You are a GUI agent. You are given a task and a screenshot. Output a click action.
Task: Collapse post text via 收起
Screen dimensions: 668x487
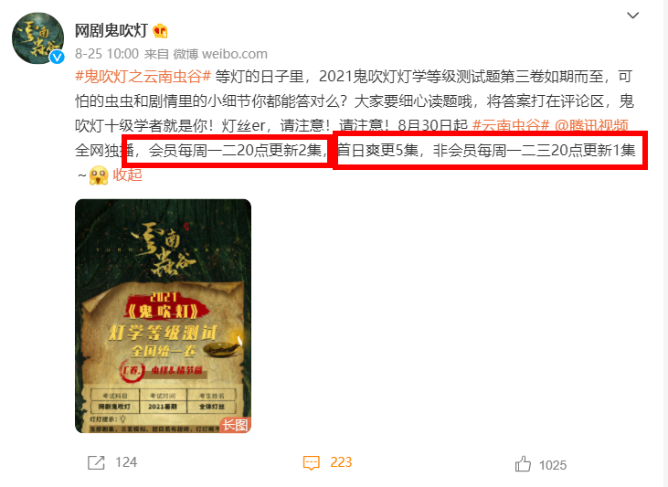[127, 175]
